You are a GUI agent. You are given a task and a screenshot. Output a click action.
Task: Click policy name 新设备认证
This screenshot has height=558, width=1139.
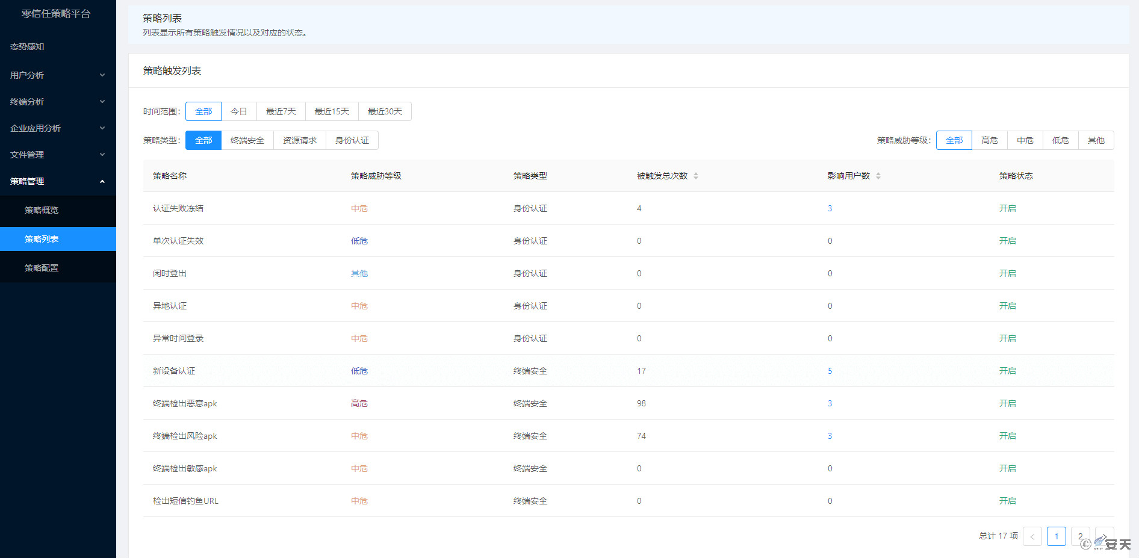[174, 371]
